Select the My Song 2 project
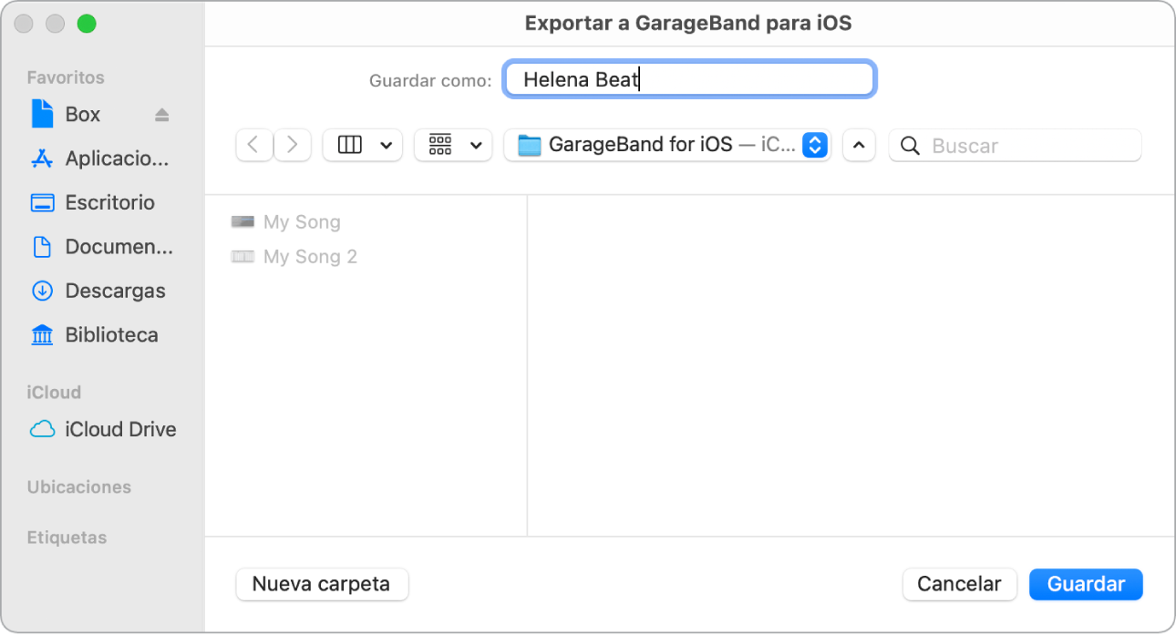This screenshot has width=1176, height=635. 307,256
